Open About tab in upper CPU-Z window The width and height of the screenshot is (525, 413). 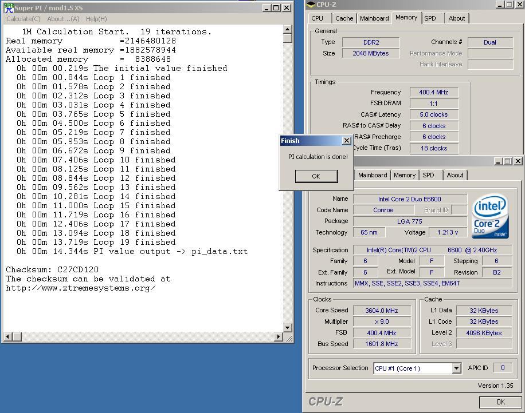point(457,18)
